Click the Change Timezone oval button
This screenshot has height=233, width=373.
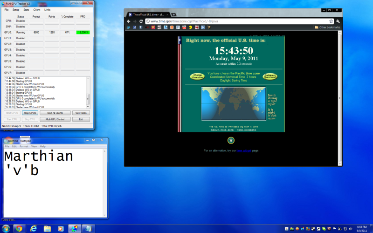click(x=197, y=76)
